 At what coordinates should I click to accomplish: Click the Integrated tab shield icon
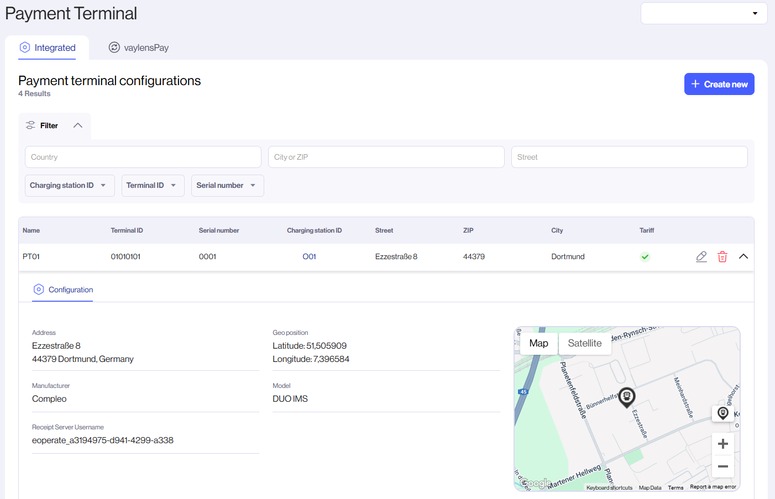[x=24, y=48]
